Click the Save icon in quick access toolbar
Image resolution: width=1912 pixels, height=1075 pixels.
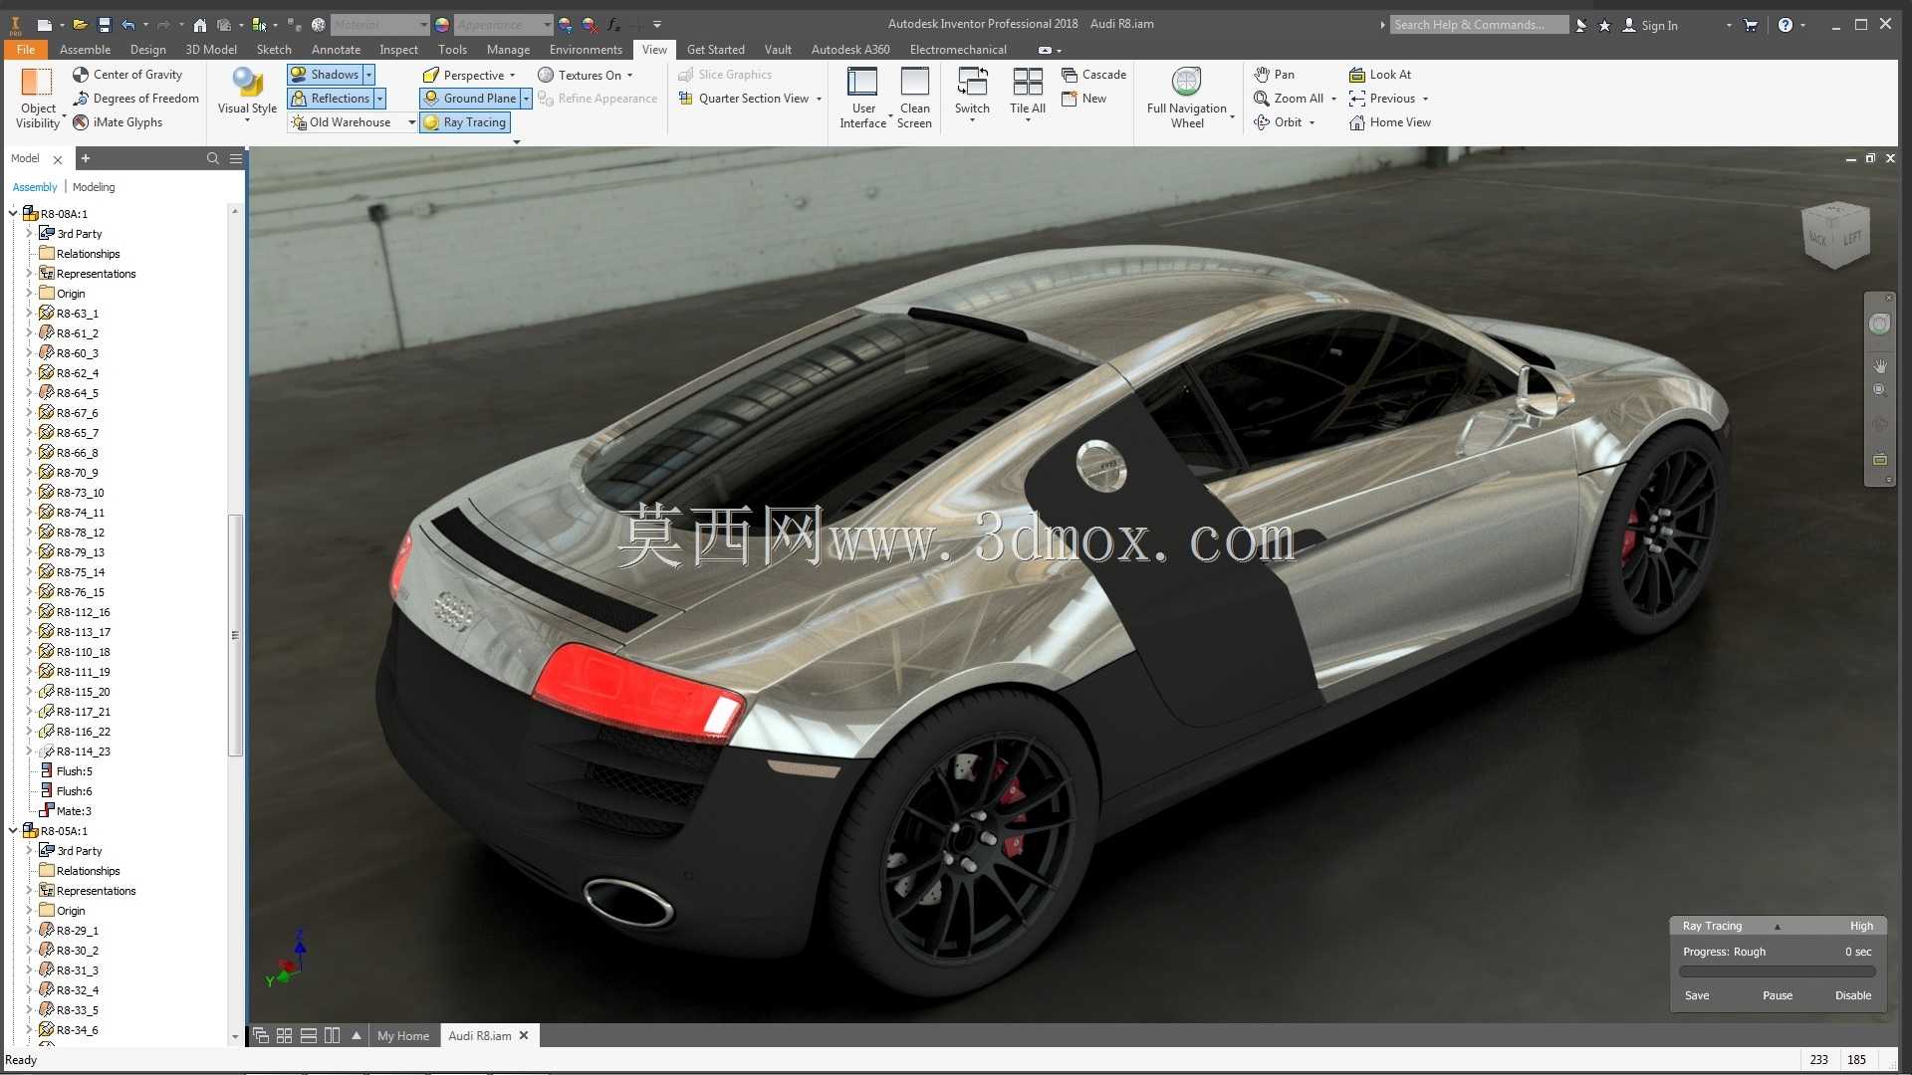coord(104,25)
